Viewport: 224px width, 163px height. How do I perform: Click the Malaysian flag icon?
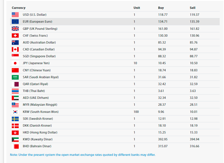tap(15, 105)
